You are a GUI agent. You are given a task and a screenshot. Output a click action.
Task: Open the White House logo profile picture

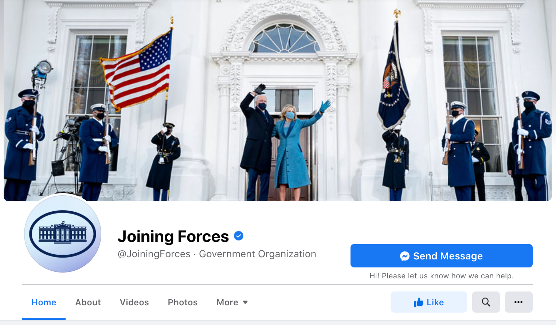(x=63, y=234)
